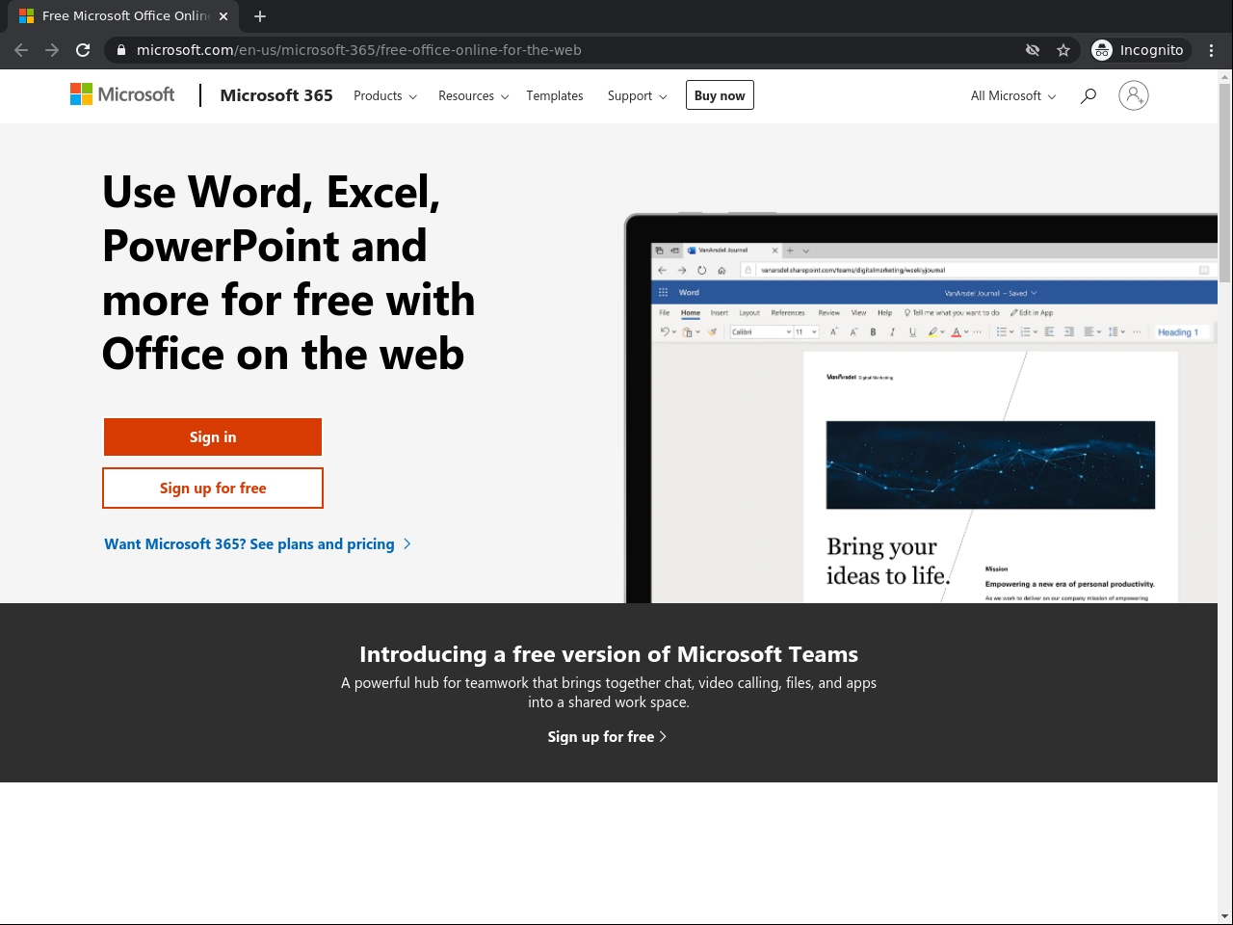Viewport: 1233px width, 925px height.
Task: Click the Microsoft logo in header
Action: pyautogui.click(x=122, y=94)
